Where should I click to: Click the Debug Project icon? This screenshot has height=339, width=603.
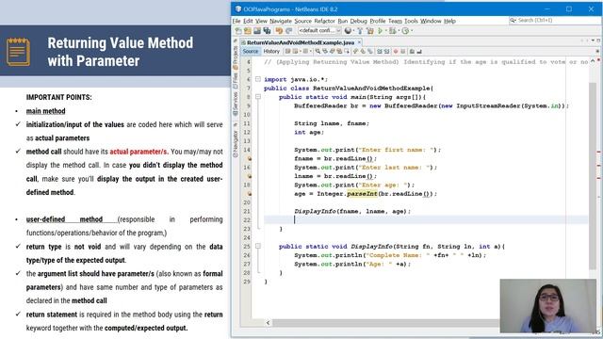click(x=393, y=31)
